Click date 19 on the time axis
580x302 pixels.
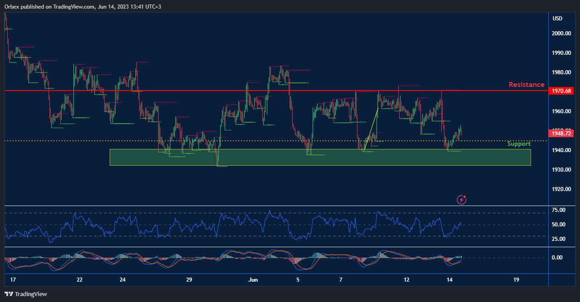tap(516, 280)
